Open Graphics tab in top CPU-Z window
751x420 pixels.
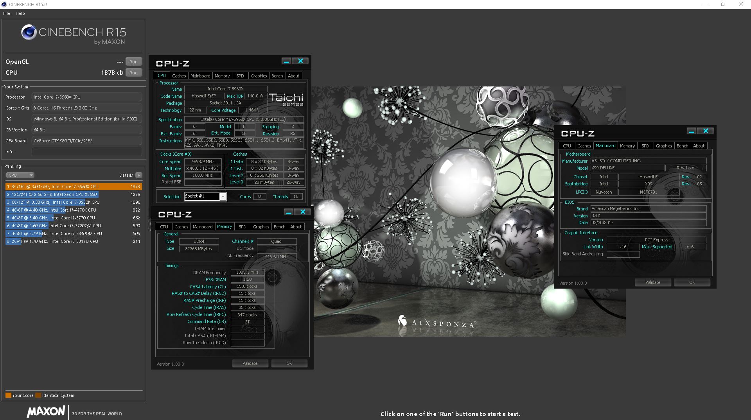pos(259,76)
